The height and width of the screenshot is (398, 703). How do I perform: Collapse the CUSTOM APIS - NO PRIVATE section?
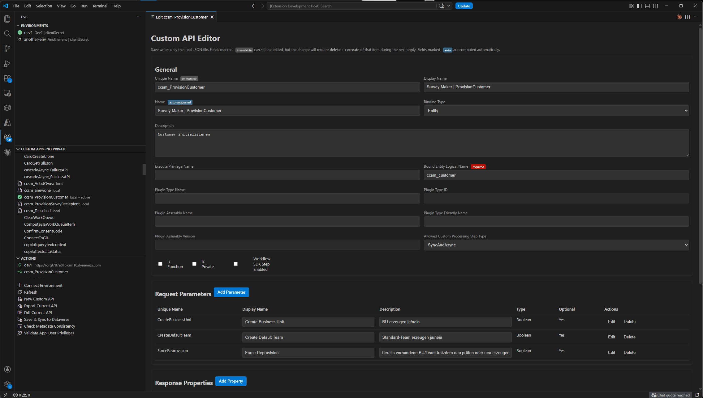43,149
